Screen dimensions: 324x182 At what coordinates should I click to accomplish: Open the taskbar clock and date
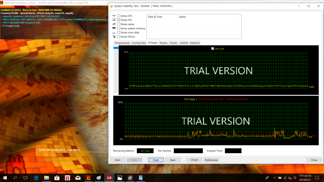(305, 178)
